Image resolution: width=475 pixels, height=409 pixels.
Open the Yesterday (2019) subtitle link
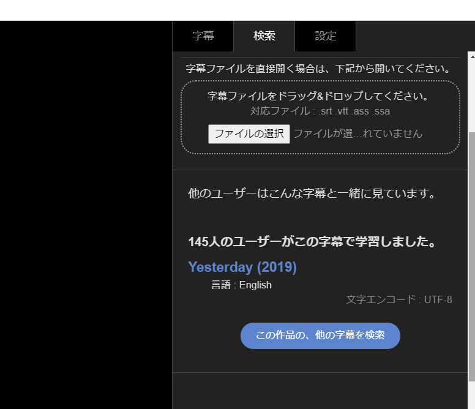242,267
